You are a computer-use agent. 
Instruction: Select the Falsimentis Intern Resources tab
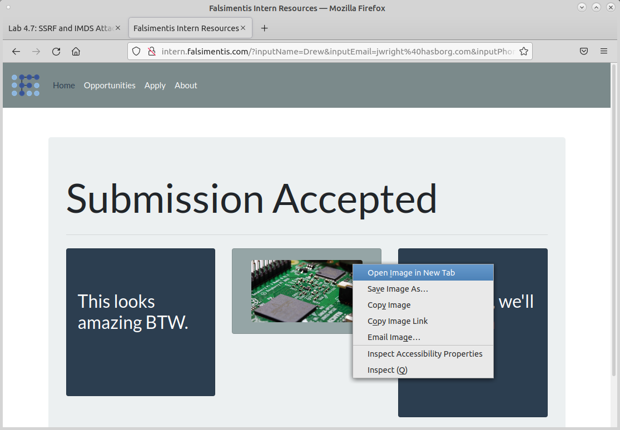190,28
